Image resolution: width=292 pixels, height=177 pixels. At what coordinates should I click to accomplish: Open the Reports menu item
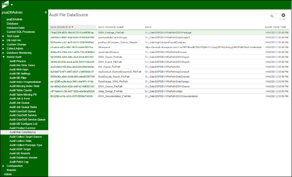pyautogui.click(x=11, y=170)
